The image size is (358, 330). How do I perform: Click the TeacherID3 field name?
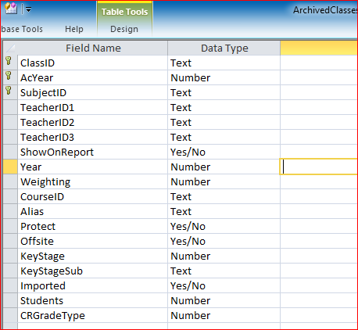pyautogui.click(x=47, y=138)
